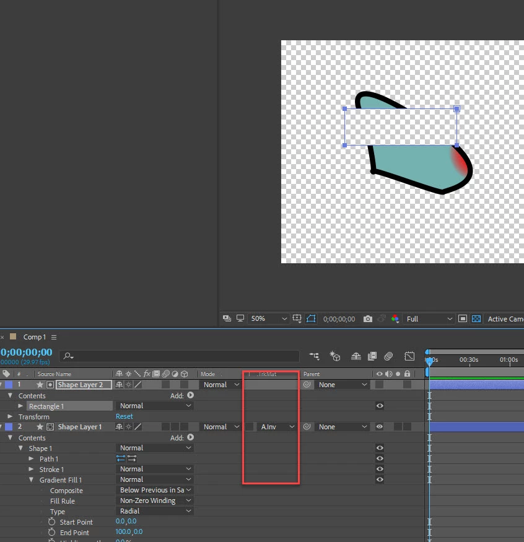The width and height of the screenshot is (524, 542).
Task: Click the Parent column header
Action: coord(312,374)
